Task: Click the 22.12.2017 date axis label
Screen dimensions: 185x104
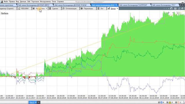Action: [41, 98]
